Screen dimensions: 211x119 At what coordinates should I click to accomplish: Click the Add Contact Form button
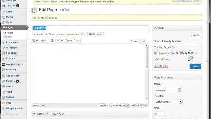tap(68, 40)
